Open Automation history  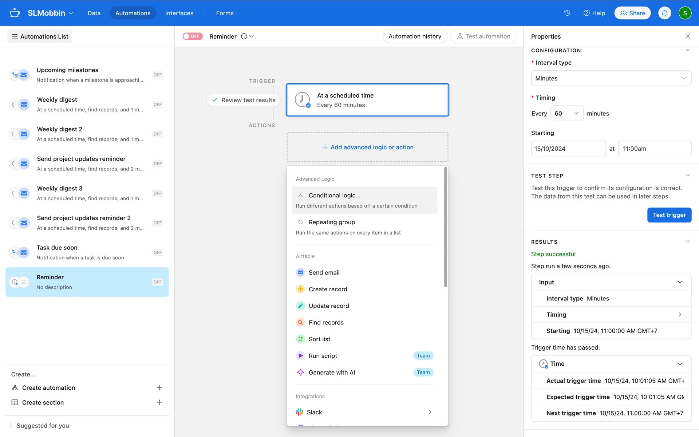pyautogui.click(x=414, y=36)
